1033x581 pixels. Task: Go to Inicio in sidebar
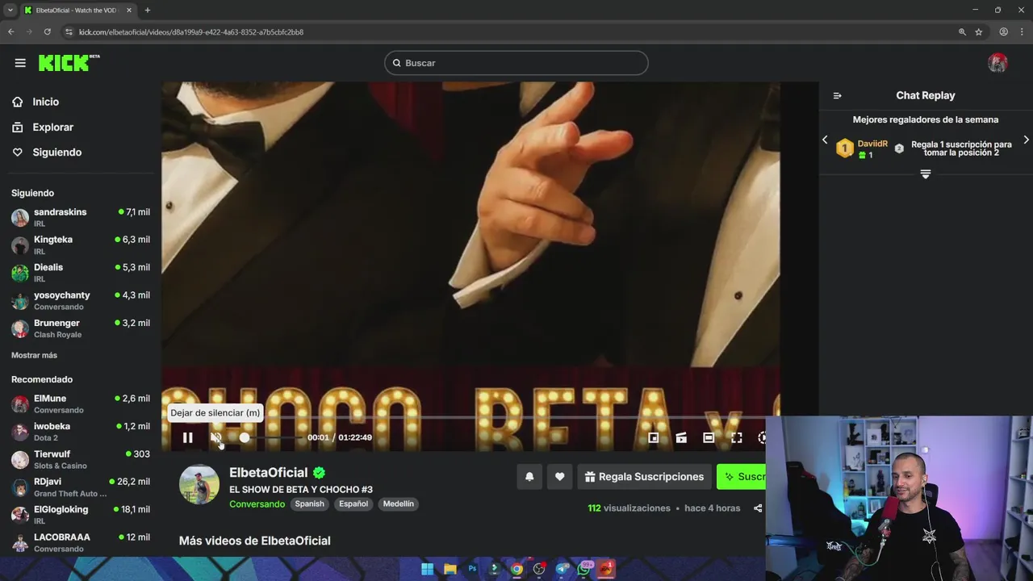36,102
